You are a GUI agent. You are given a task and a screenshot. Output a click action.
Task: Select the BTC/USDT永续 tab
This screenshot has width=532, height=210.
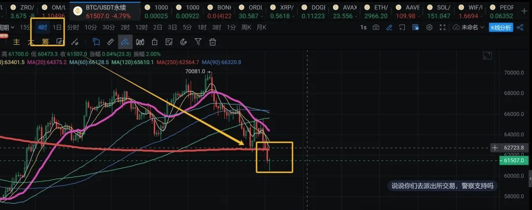[105, 11]
